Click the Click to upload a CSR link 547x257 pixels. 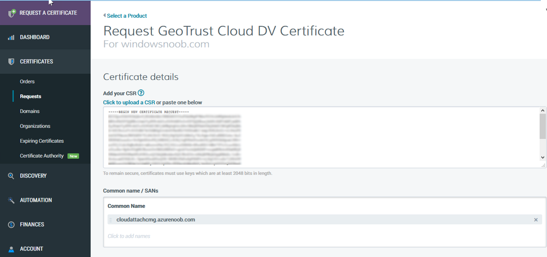click(x=129, y=102)
